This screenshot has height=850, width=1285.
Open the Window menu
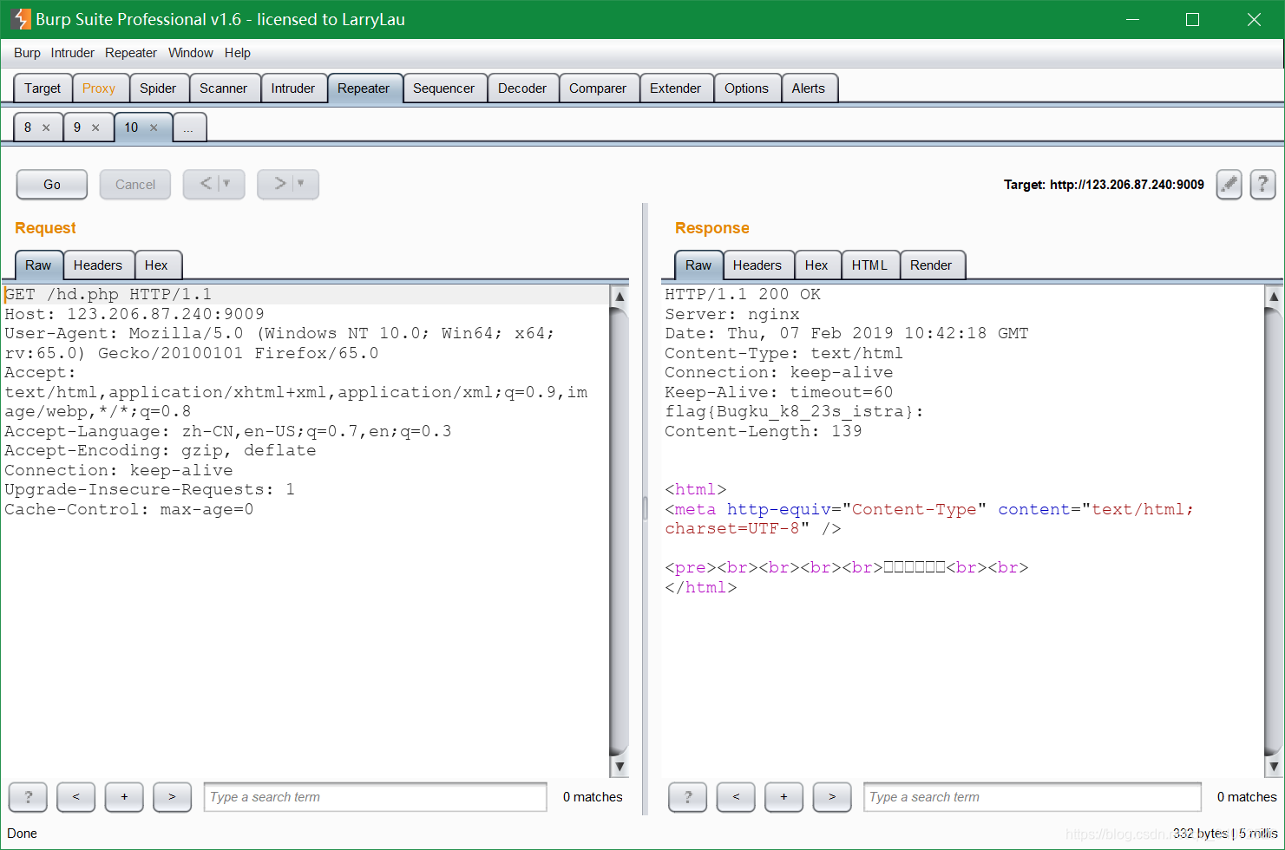pyautogui.click(x=190, y=53)
